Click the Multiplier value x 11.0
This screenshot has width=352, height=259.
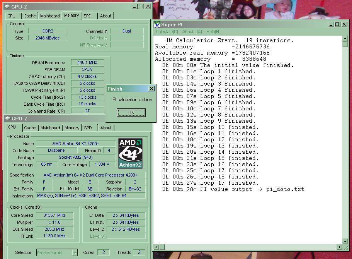54,222
